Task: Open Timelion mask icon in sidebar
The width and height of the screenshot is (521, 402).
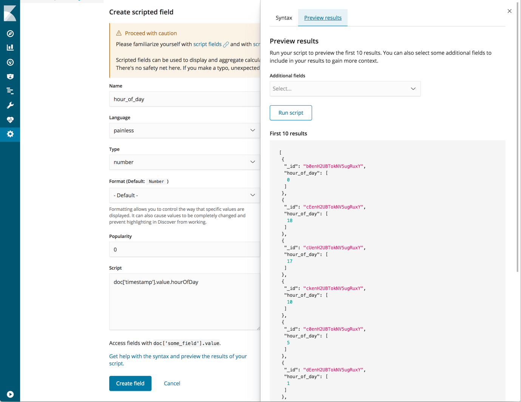Action: [10, 77]
